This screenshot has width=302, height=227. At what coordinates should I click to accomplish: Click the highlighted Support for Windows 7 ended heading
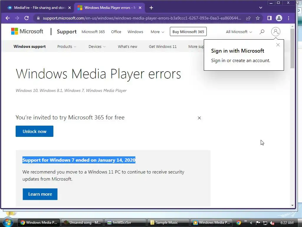[x=79, y=160]
